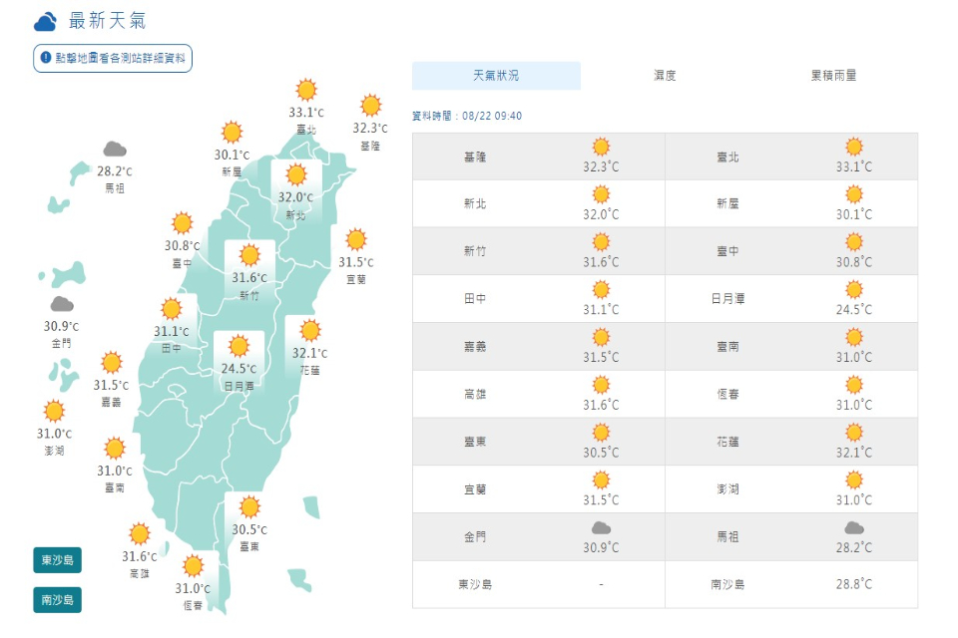Click the 馬祖 cloudy icon in the table
This screenshot has height=638, width=958.
point(853,528)
